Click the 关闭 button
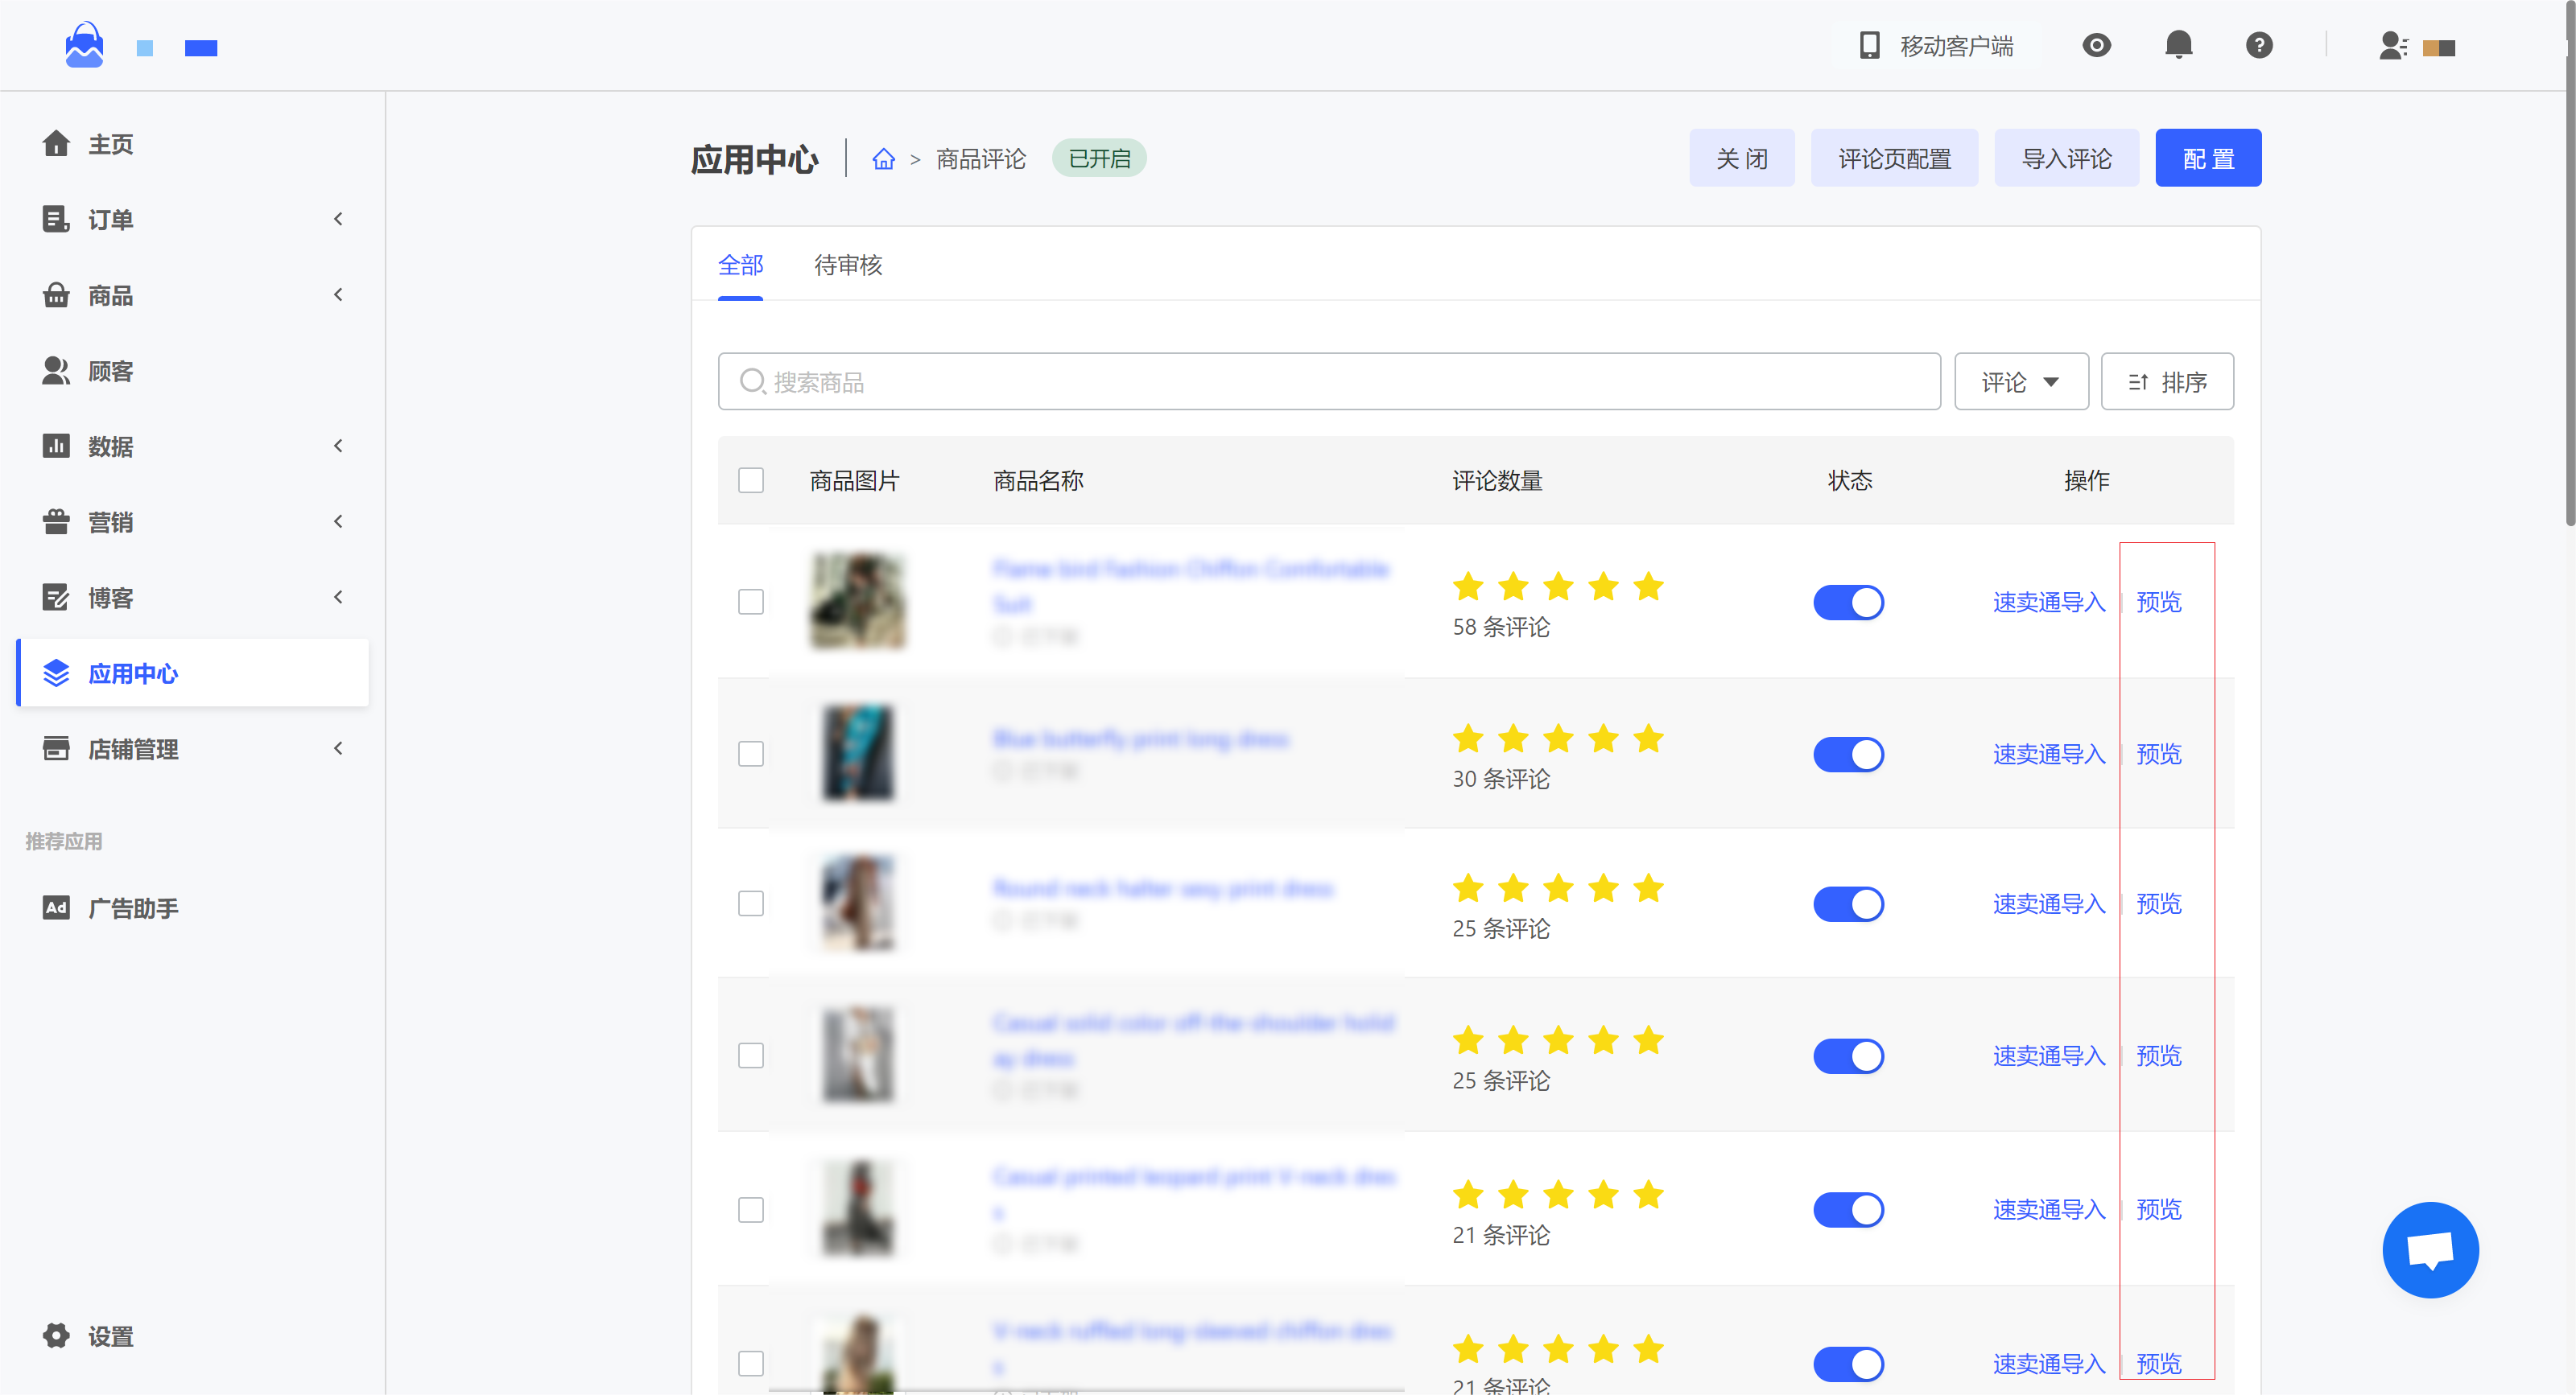 1742,158
